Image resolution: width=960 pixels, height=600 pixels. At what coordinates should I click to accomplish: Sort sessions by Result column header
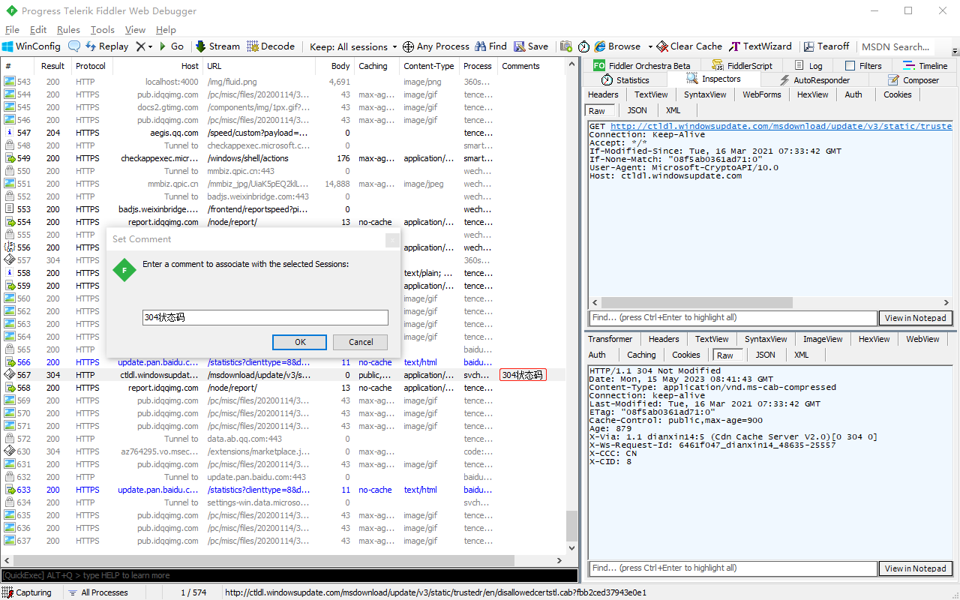52,66
